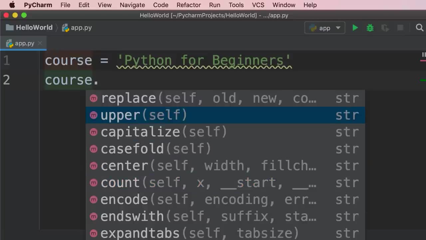Open Search Everywhere magnifier icon
Screen dimensions: 426x240
420,28
